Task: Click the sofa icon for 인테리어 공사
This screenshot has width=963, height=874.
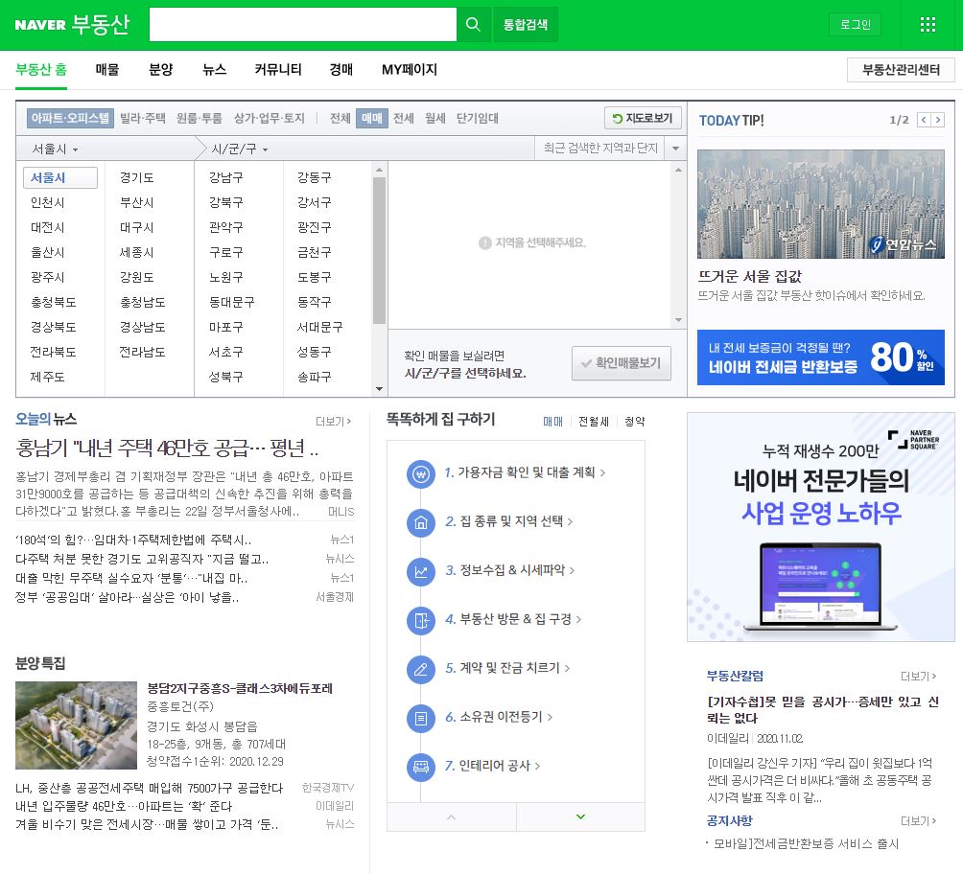Action: 421,767
